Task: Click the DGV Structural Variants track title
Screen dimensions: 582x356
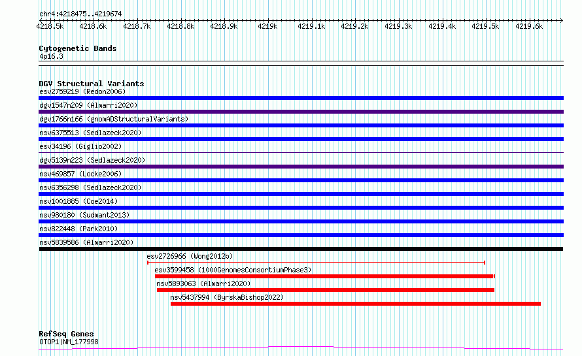Action: pos(92,84)
